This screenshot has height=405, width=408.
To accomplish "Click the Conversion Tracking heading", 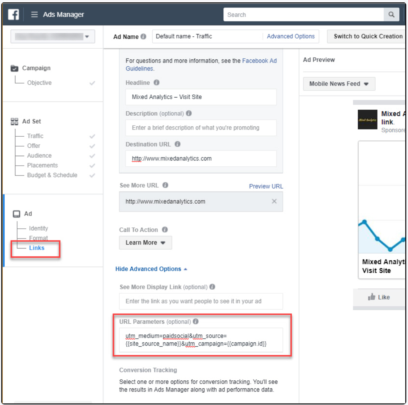I will (x=148, y=370).
